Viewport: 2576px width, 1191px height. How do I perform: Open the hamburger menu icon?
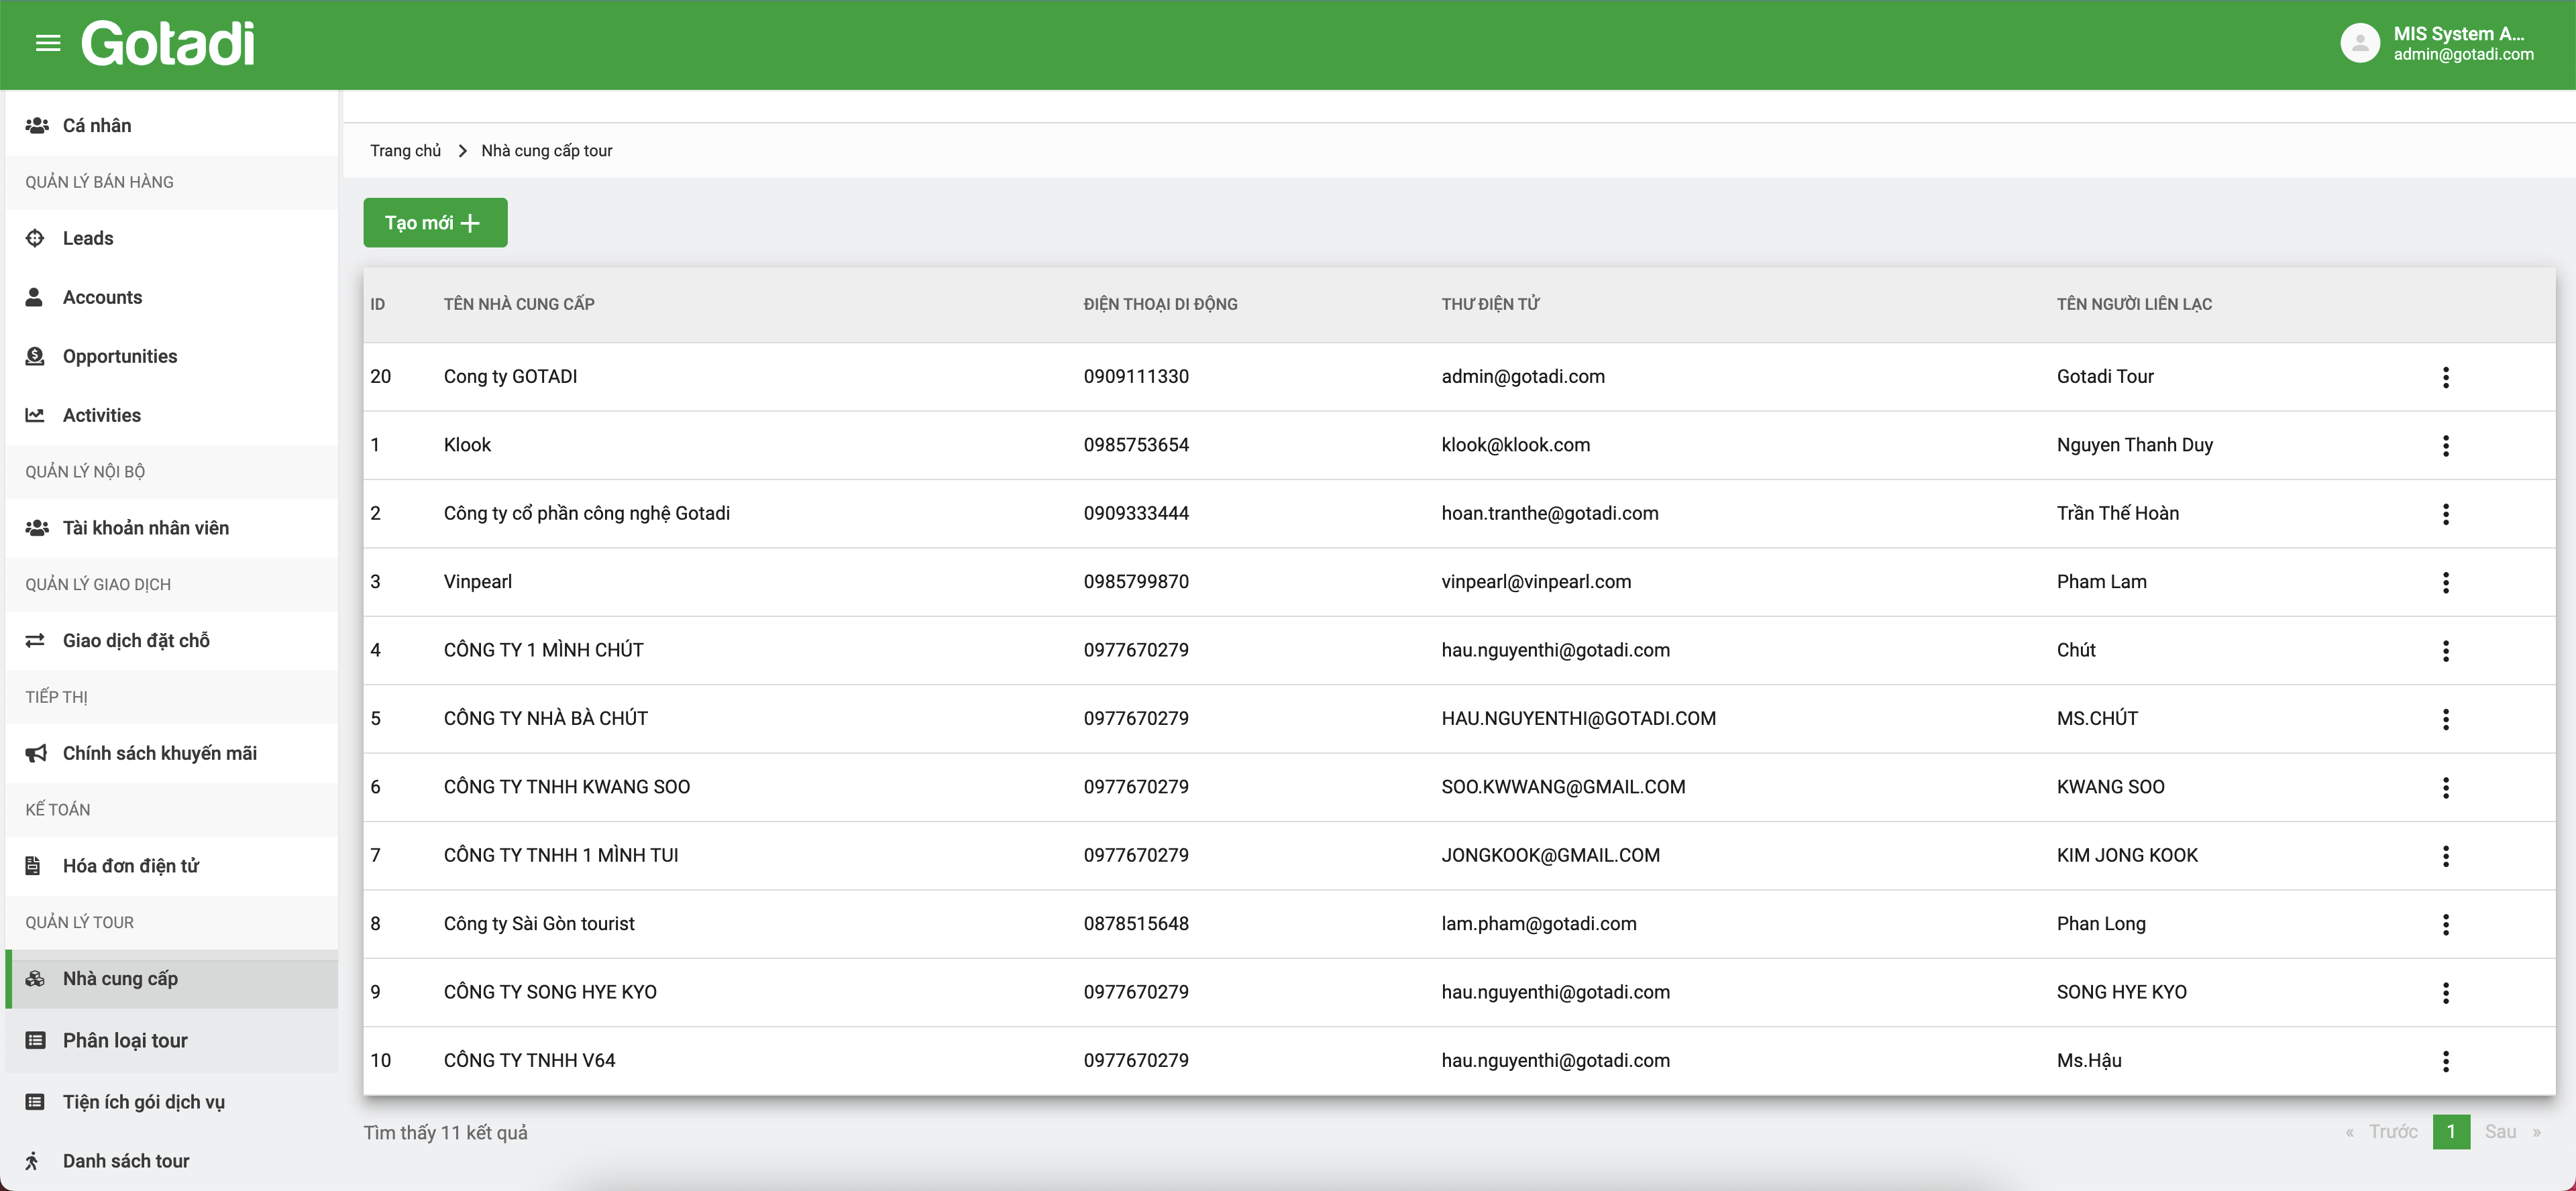tap(48, 43)
